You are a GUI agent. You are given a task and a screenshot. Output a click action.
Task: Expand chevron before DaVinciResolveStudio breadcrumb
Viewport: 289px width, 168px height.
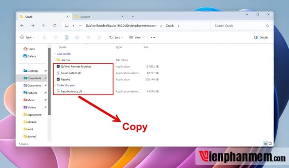pos(73,26)
